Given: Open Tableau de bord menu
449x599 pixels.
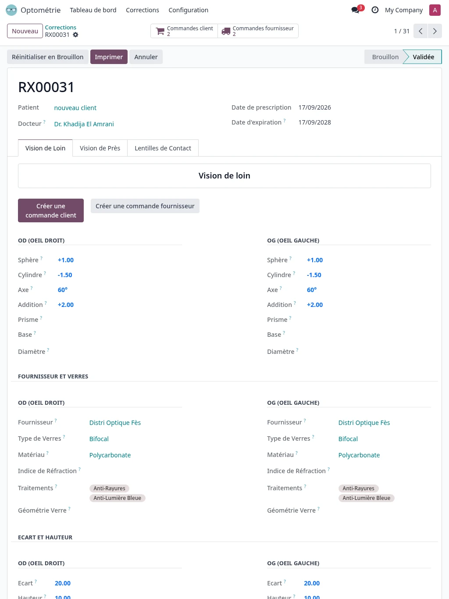Looking at the screenshot, I should click(93, 10).
